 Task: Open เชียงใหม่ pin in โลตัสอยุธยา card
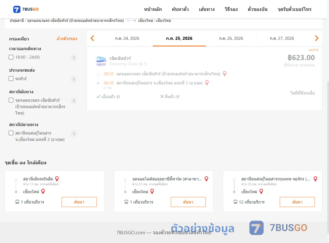coord(152,191)
